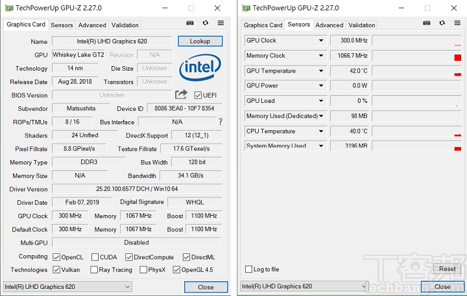This screenshot has height=296, width=467.
Task: Open hamburger menu in Sensors window
Action: [x=457, y=23]
